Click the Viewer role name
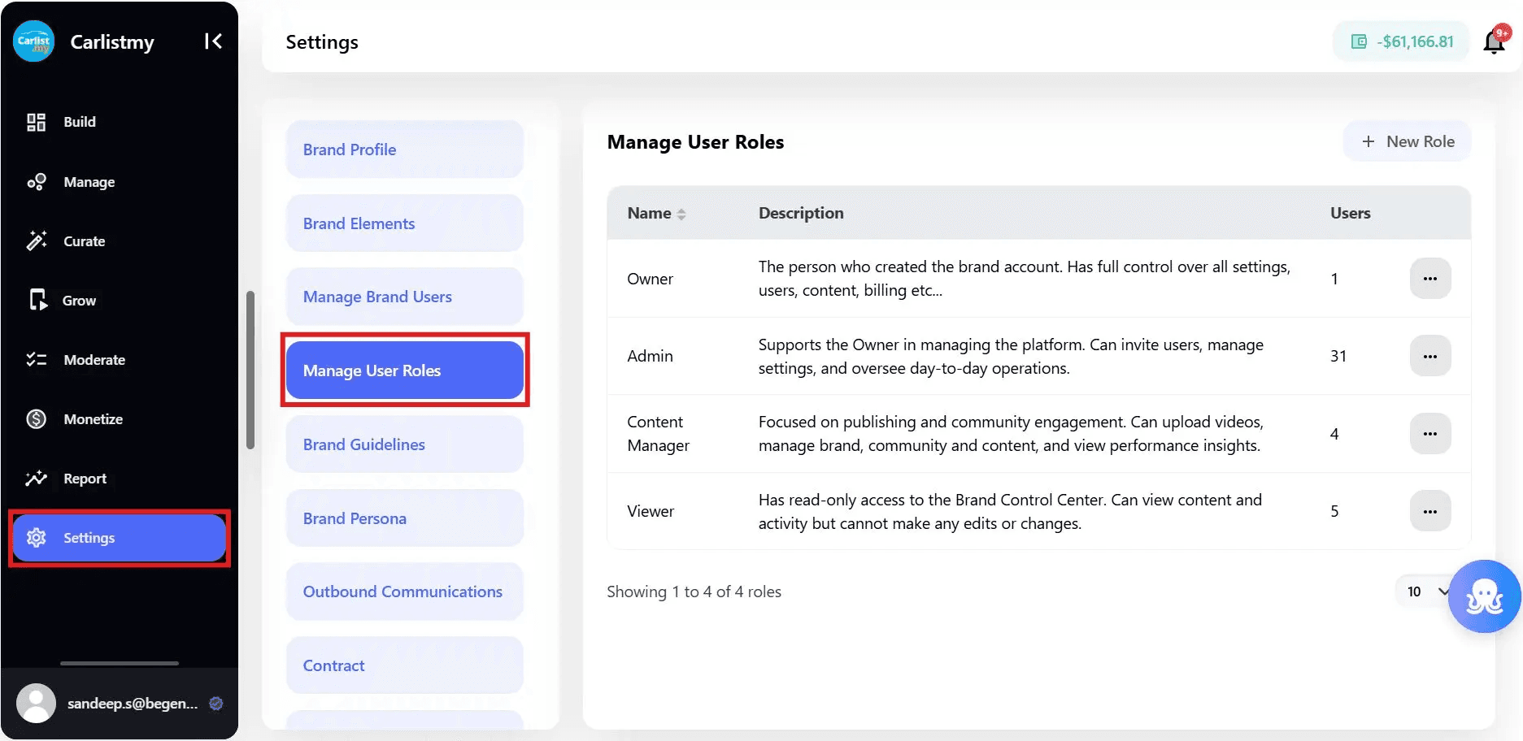Viewport: 1523px width, 741px height. pos(651,511)
